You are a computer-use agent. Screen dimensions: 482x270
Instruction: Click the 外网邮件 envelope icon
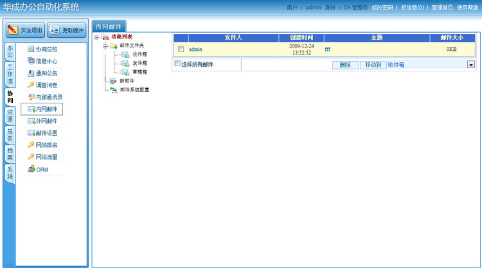pyautogui.click(x=31, y=121)
